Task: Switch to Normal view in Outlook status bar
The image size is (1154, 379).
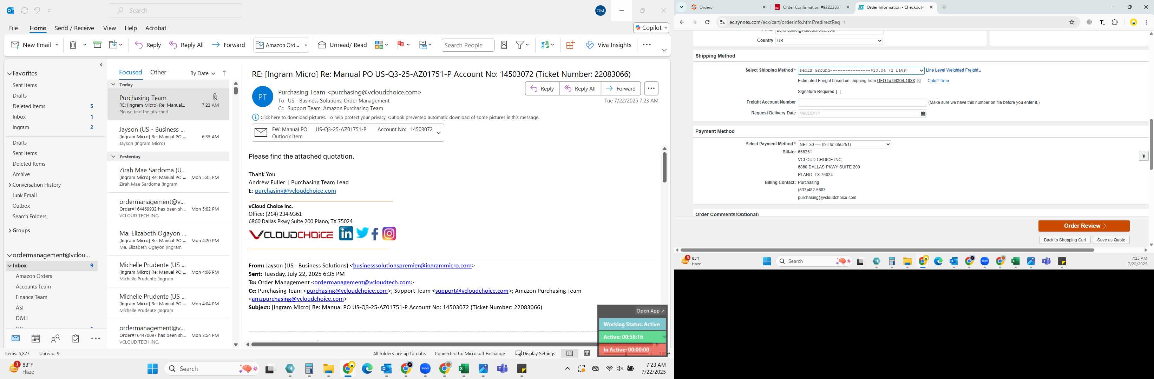Action: 569,353
